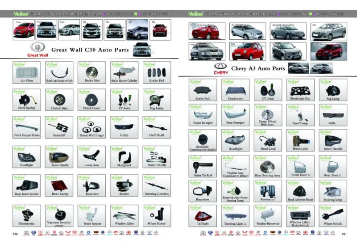Select the Clutch Cover part card
This screenshot has height=244, width=357.
coord(92,100)
